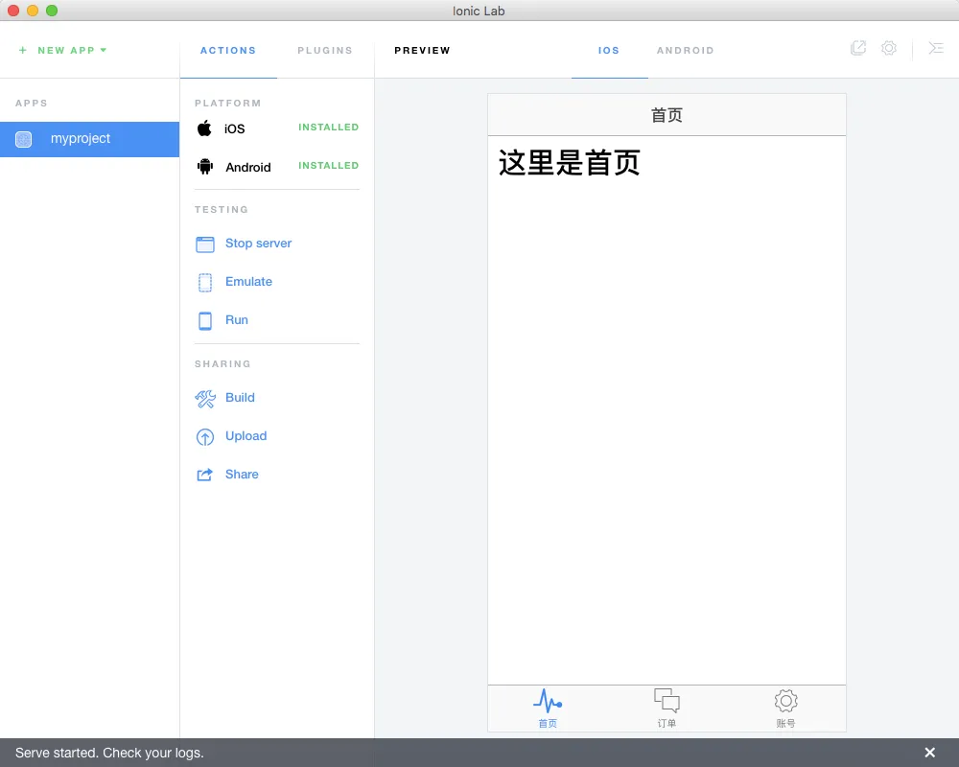Select the iOS preview tab

pos(609,50)
